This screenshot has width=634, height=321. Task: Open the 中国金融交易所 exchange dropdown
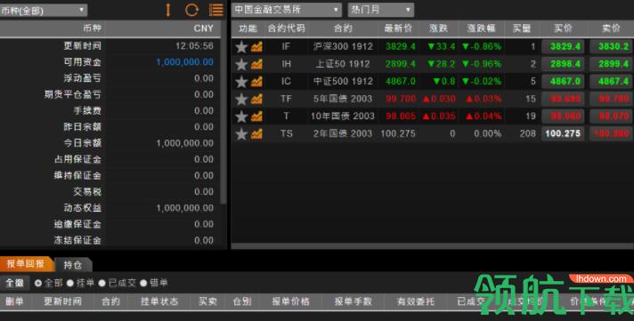[x=287, y=10]
